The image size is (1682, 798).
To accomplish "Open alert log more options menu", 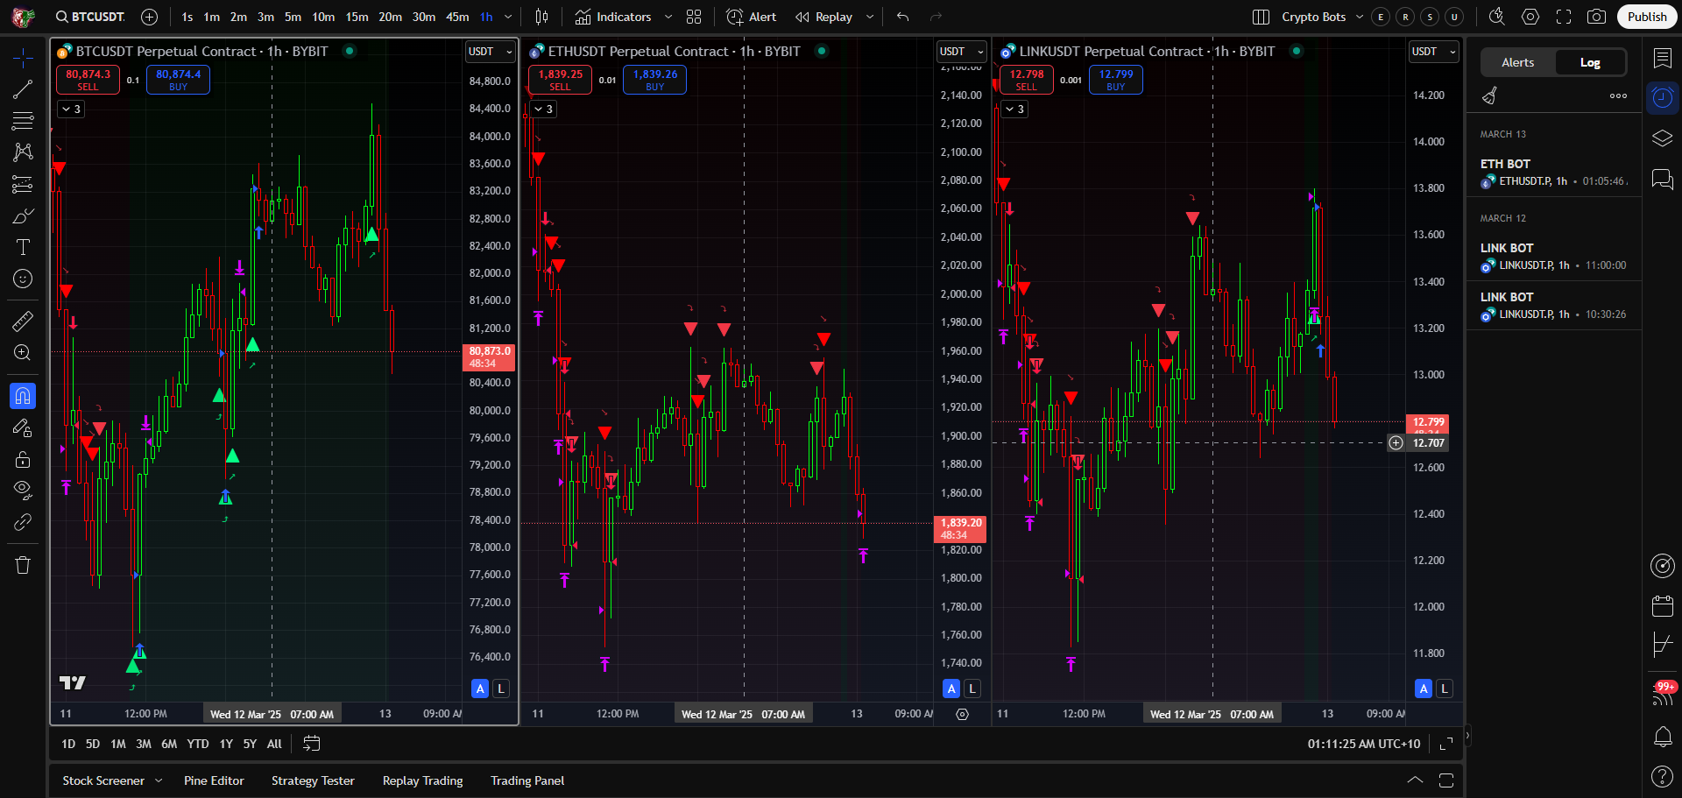I will click(1618, 96).
